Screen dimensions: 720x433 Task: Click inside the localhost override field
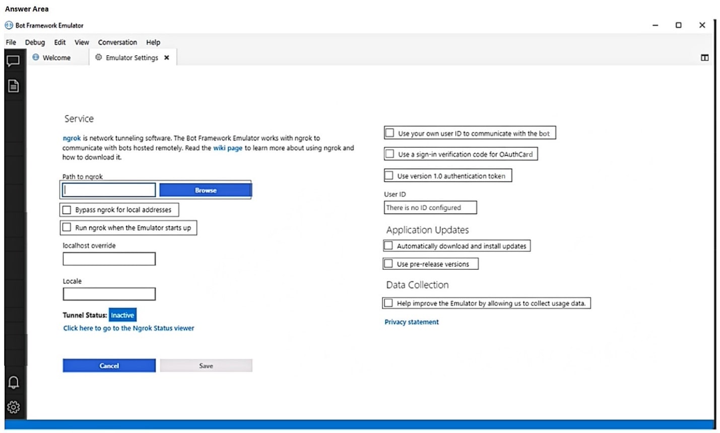108,258
